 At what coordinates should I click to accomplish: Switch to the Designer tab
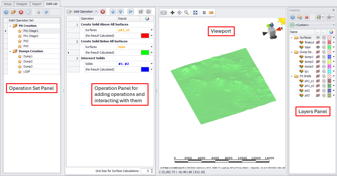pos(22,4)
